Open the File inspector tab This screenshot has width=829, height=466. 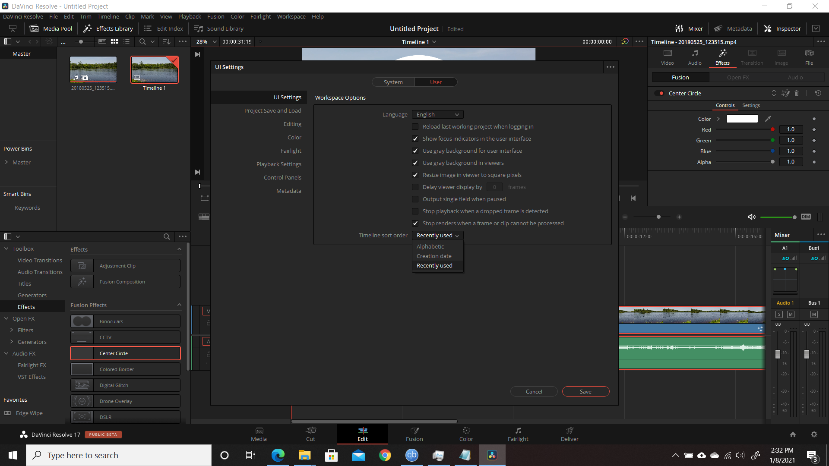809,57
